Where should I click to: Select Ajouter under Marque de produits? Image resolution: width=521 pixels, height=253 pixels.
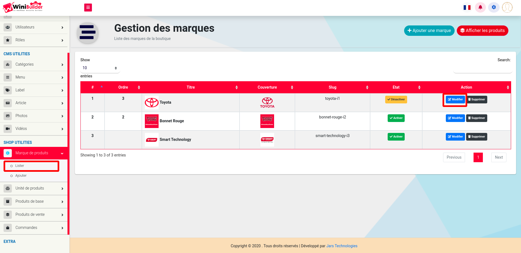pos(21,176)
